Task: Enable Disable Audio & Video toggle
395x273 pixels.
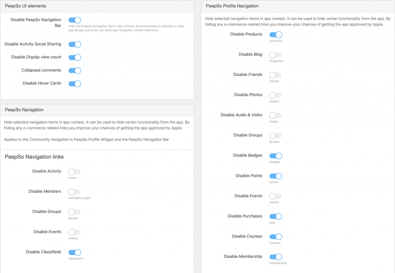Action: pyautogui.click(x=275, y=115)
